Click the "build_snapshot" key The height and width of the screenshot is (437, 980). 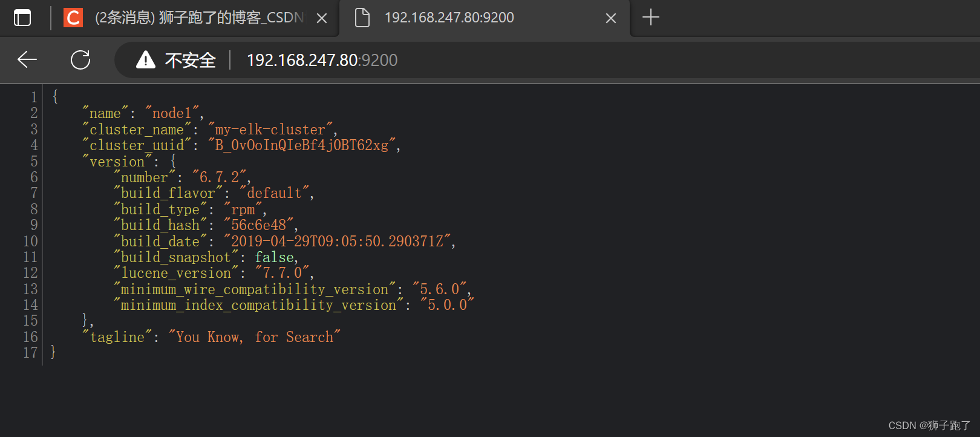click(x=176, y=257)
